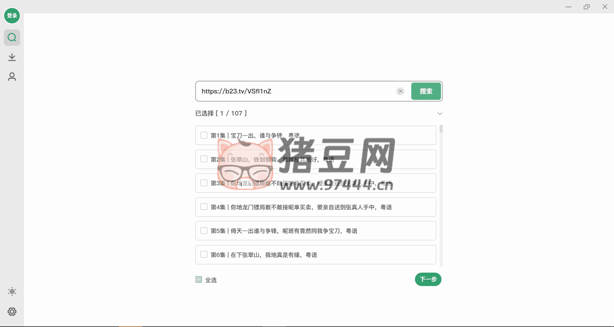Restore the window size

(586, 7)
